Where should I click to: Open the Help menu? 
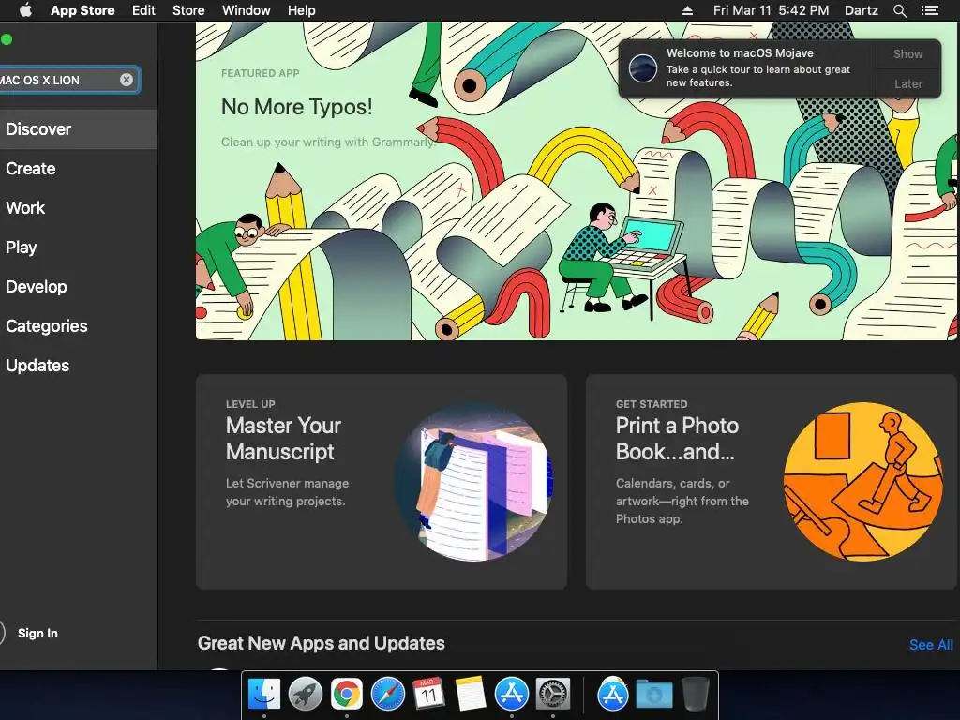(301, 10)
